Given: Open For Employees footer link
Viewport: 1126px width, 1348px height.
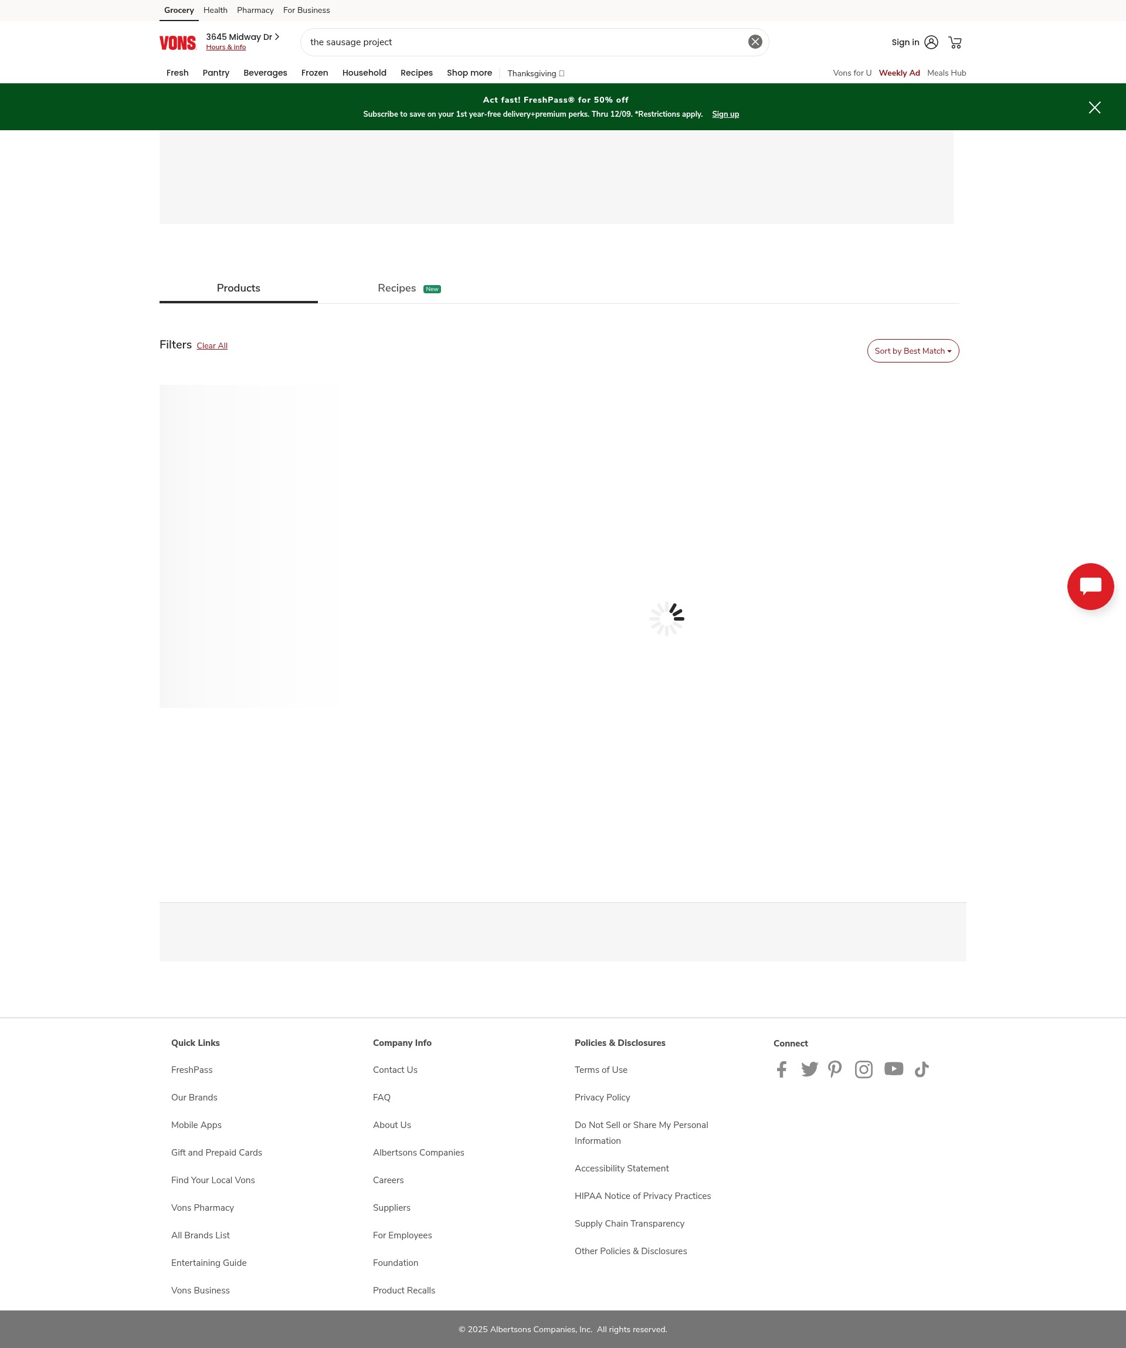Looking at the screenshot, I should click(402, 1235).
